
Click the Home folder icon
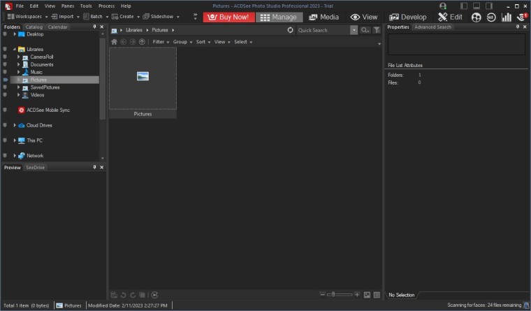pyautogui.click(x=114, y=42)
